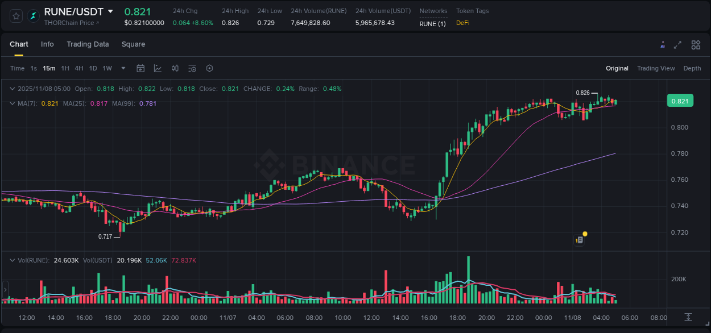Switch to the Trading Data tab
This screenshot has height=333, width=711.
point(88,44)
